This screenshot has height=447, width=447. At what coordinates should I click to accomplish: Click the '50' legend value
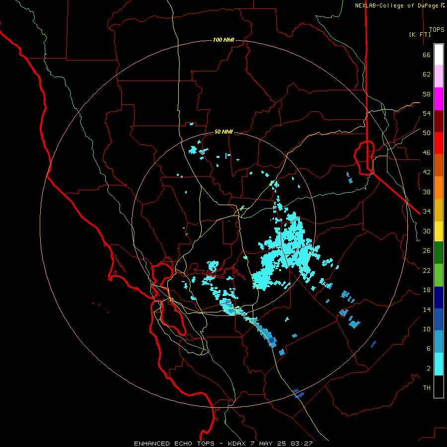pos(427,133)
